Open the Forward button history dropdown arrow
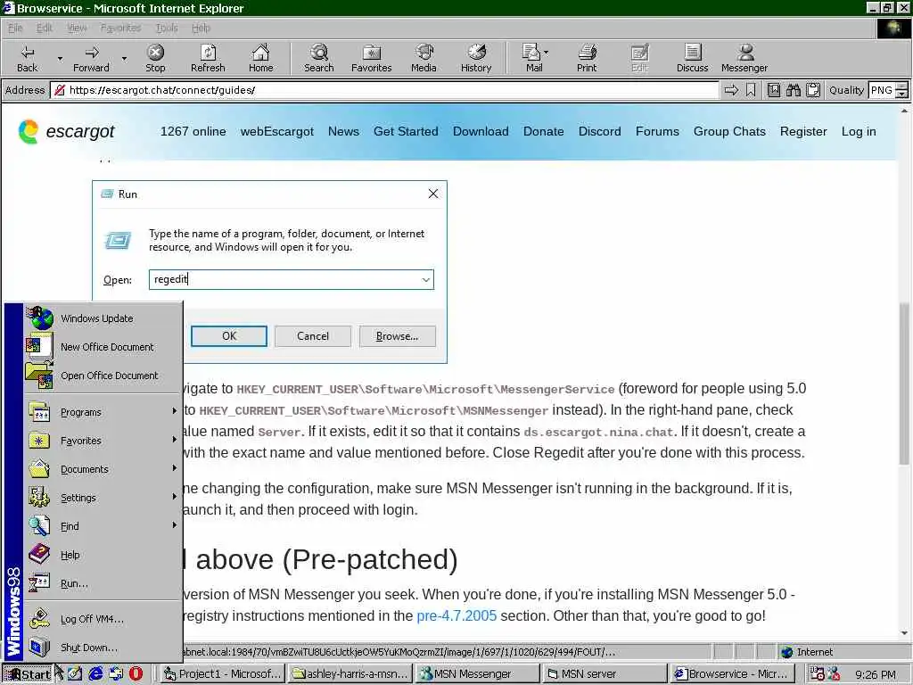This screenshot has width=913, height=685. pyautogui.click(x=123, y=58)
